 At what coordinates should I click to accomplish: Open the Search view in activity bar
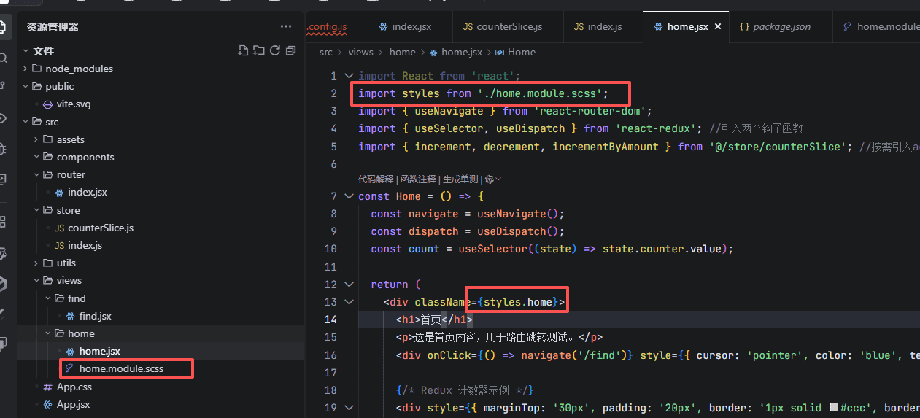pyautogui.click(x=4, y=58)
